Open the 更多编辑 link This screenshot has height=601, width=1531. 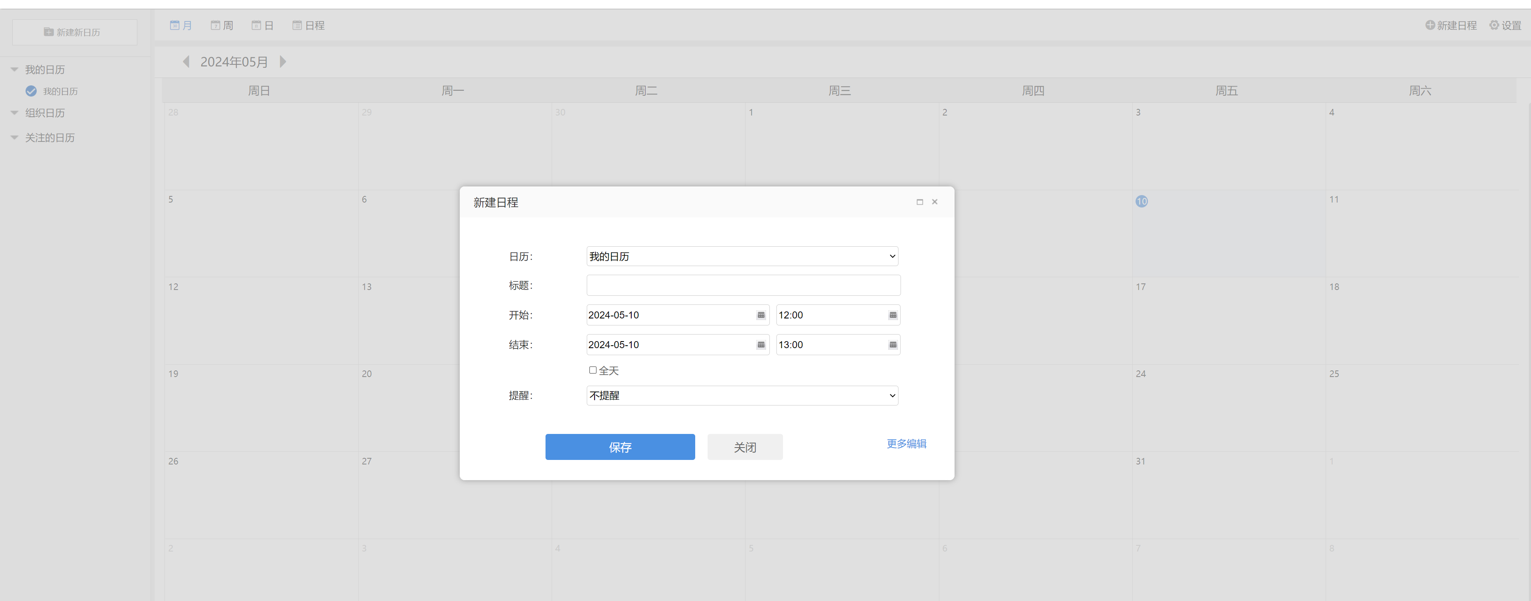tap(906, 443)
